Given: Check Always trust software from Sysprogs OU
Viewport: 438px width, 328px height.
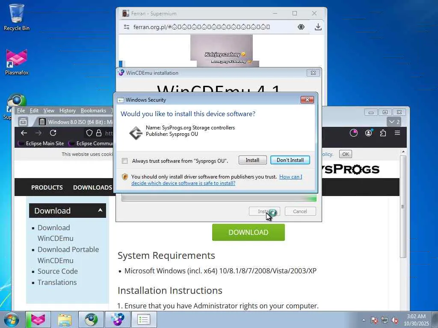Looking at the screenshot, I should tap(125, 161).
